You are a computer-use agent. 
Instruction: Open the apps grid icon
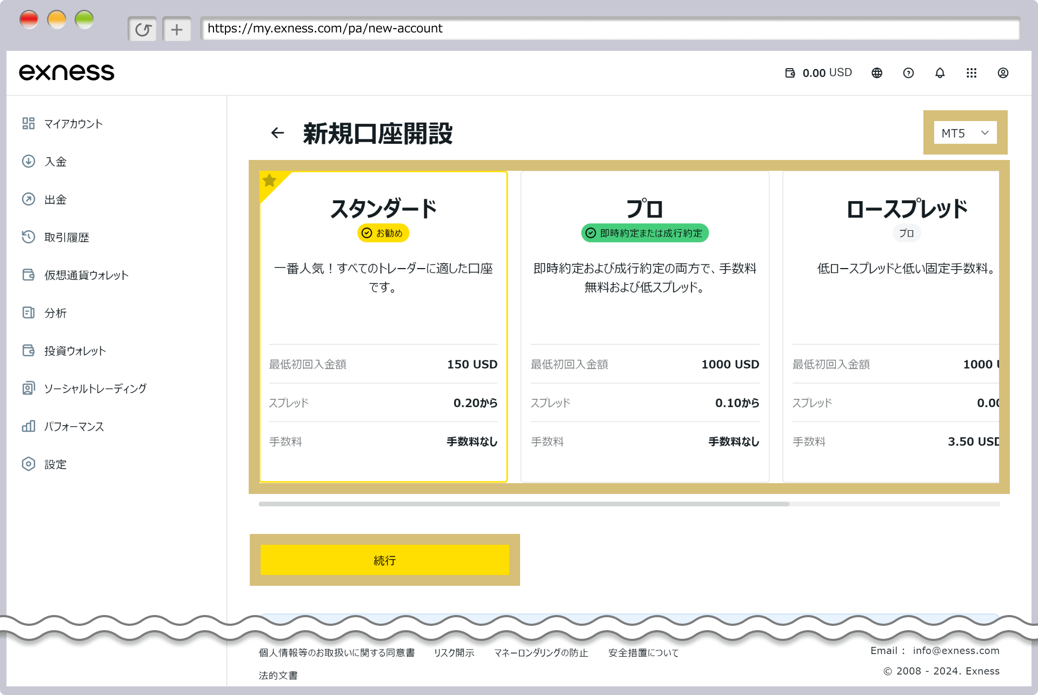click(972, 73)
